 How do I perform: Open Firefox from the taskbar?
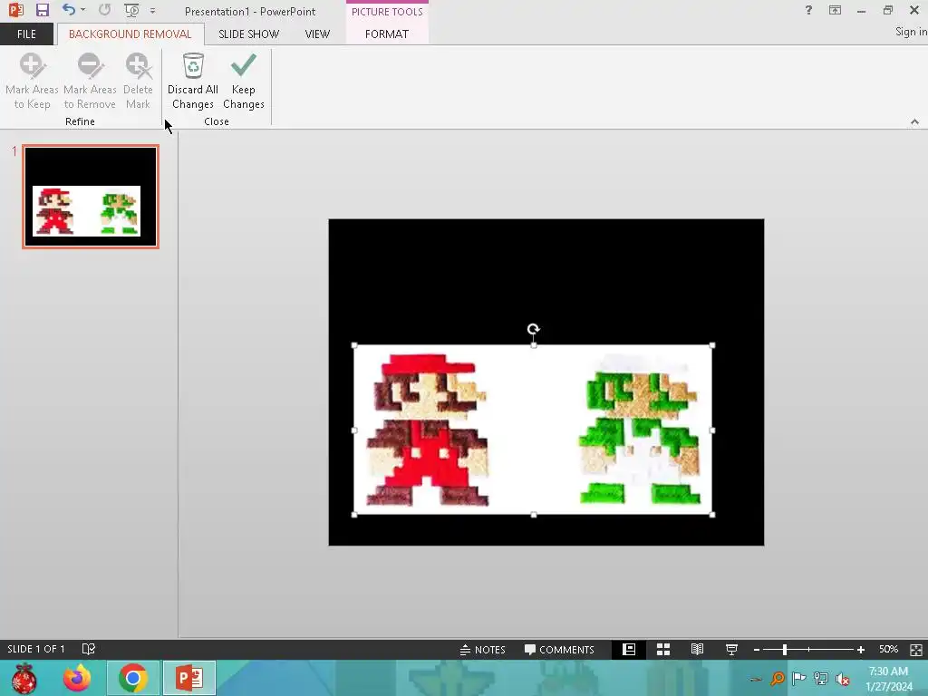pos(77,678)
